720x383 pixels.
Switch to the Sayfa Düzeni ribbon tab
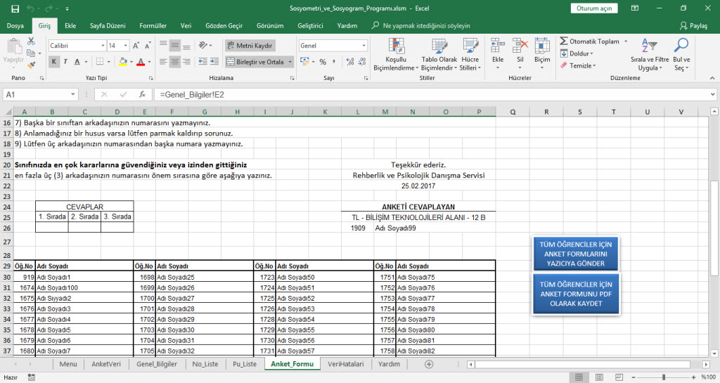pos(108,26)
